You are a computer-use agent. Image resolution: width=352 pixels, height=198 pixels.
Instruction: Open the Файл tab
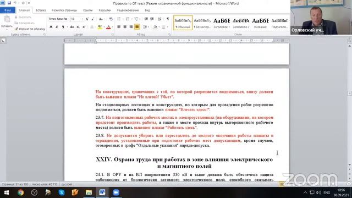coord(8,10)
